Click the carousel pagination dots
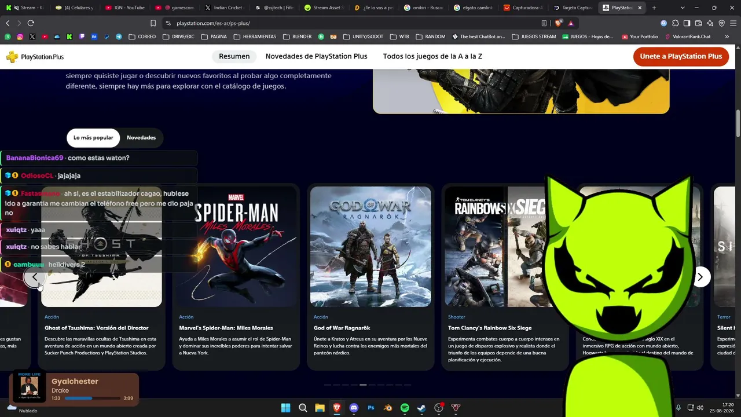This screenshot has width=741, height=417. [x=367, y=385]
